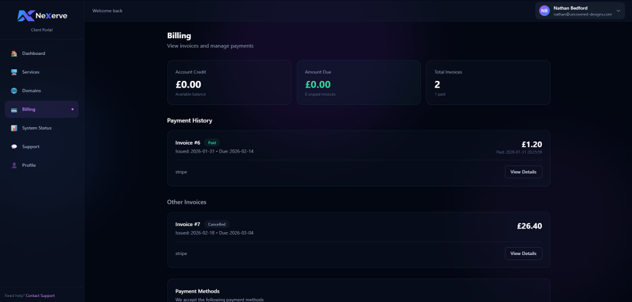Open the Dashboard menu item
Image resolution: width=632 pixels, height=302 pixels.
pos(33,54)
